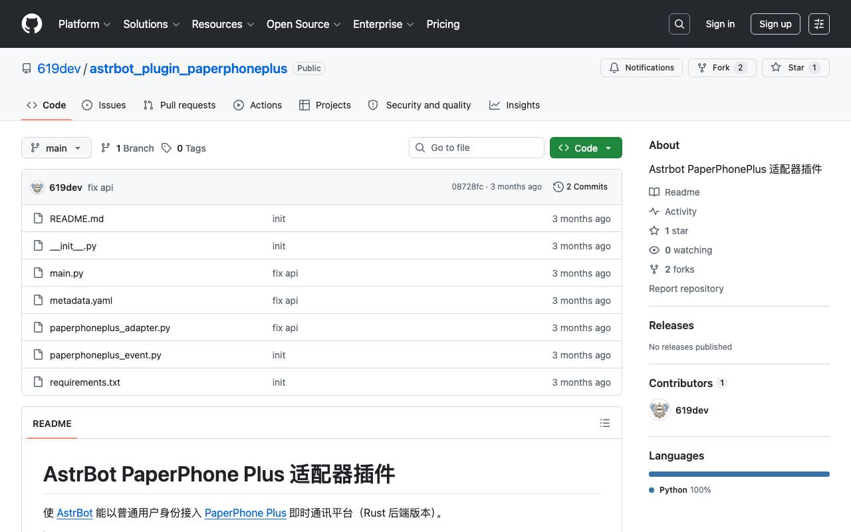Click the file icon beside paperphoneplus_adapter.py
This screenshot has height=532, width=851.
[x=38, y=328]
